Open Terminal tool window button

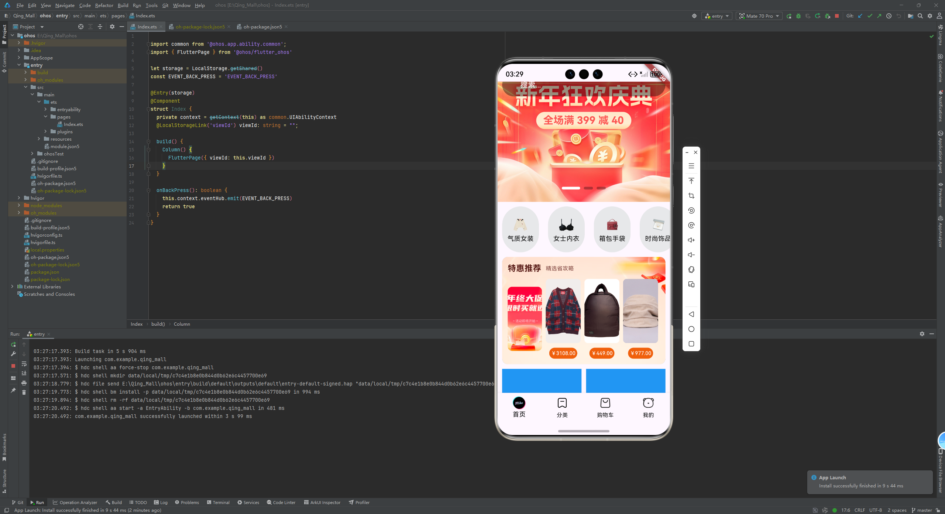pos(218,502)
